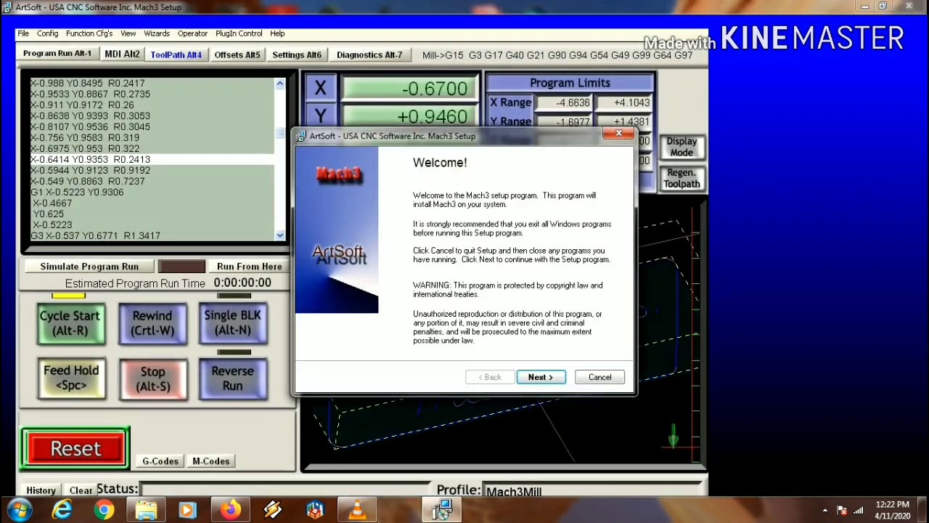Launch Internet Explorer from the taskbar

pos(62,511)
